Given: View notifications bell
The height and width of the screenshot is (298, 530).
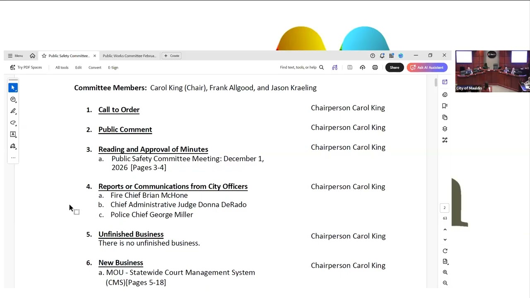Looking at the screenshot, I should pos(382,56).
